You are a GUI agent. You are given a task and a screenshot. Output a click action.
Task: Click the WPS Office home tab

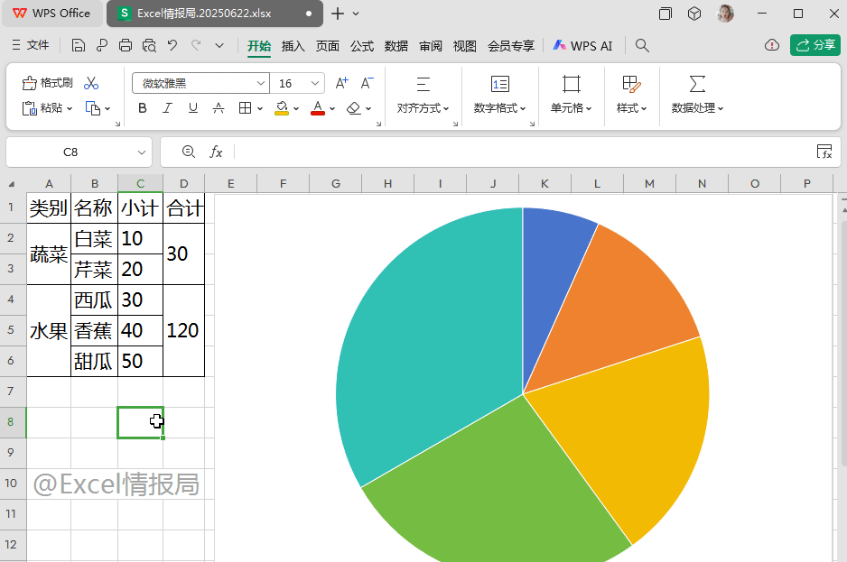pos(51,14)
